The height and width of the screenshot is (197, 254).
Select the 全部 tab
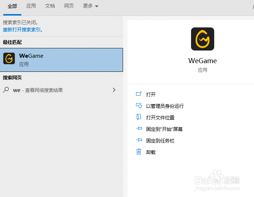[12, 6]
